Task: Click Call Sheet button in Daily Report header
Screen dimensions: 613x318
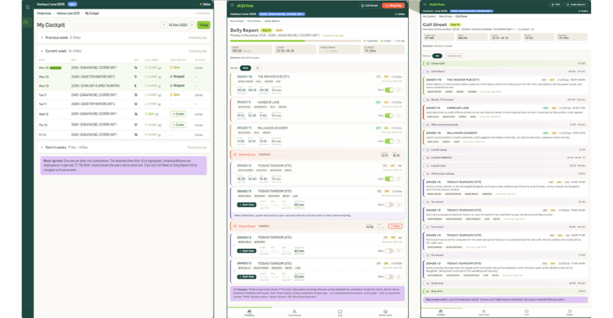Action: [x=369, y=5]
